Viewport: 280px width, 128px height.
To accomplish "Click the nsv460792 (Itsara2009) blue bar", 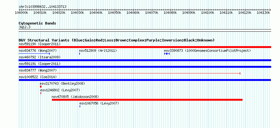I will 145,60.
